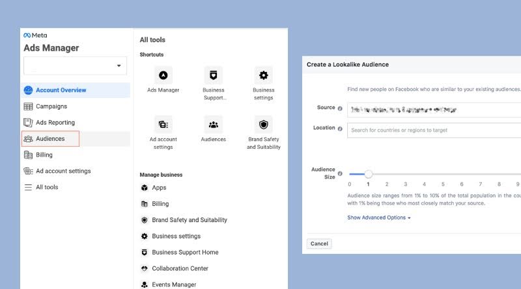Click sidebar Ad account settings icon
The image size is (521, 289).
coord(28,171)
